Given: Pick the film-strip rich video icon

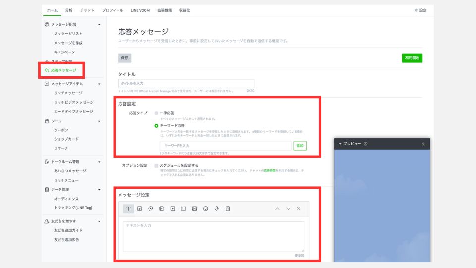Looking at the screenshot, I should (x=194, y=209).
